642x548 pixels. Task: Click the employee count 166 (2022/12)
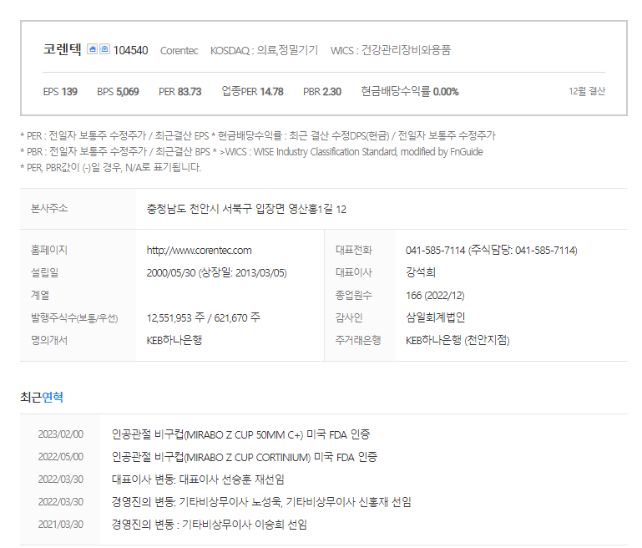(x=435, y=295)
